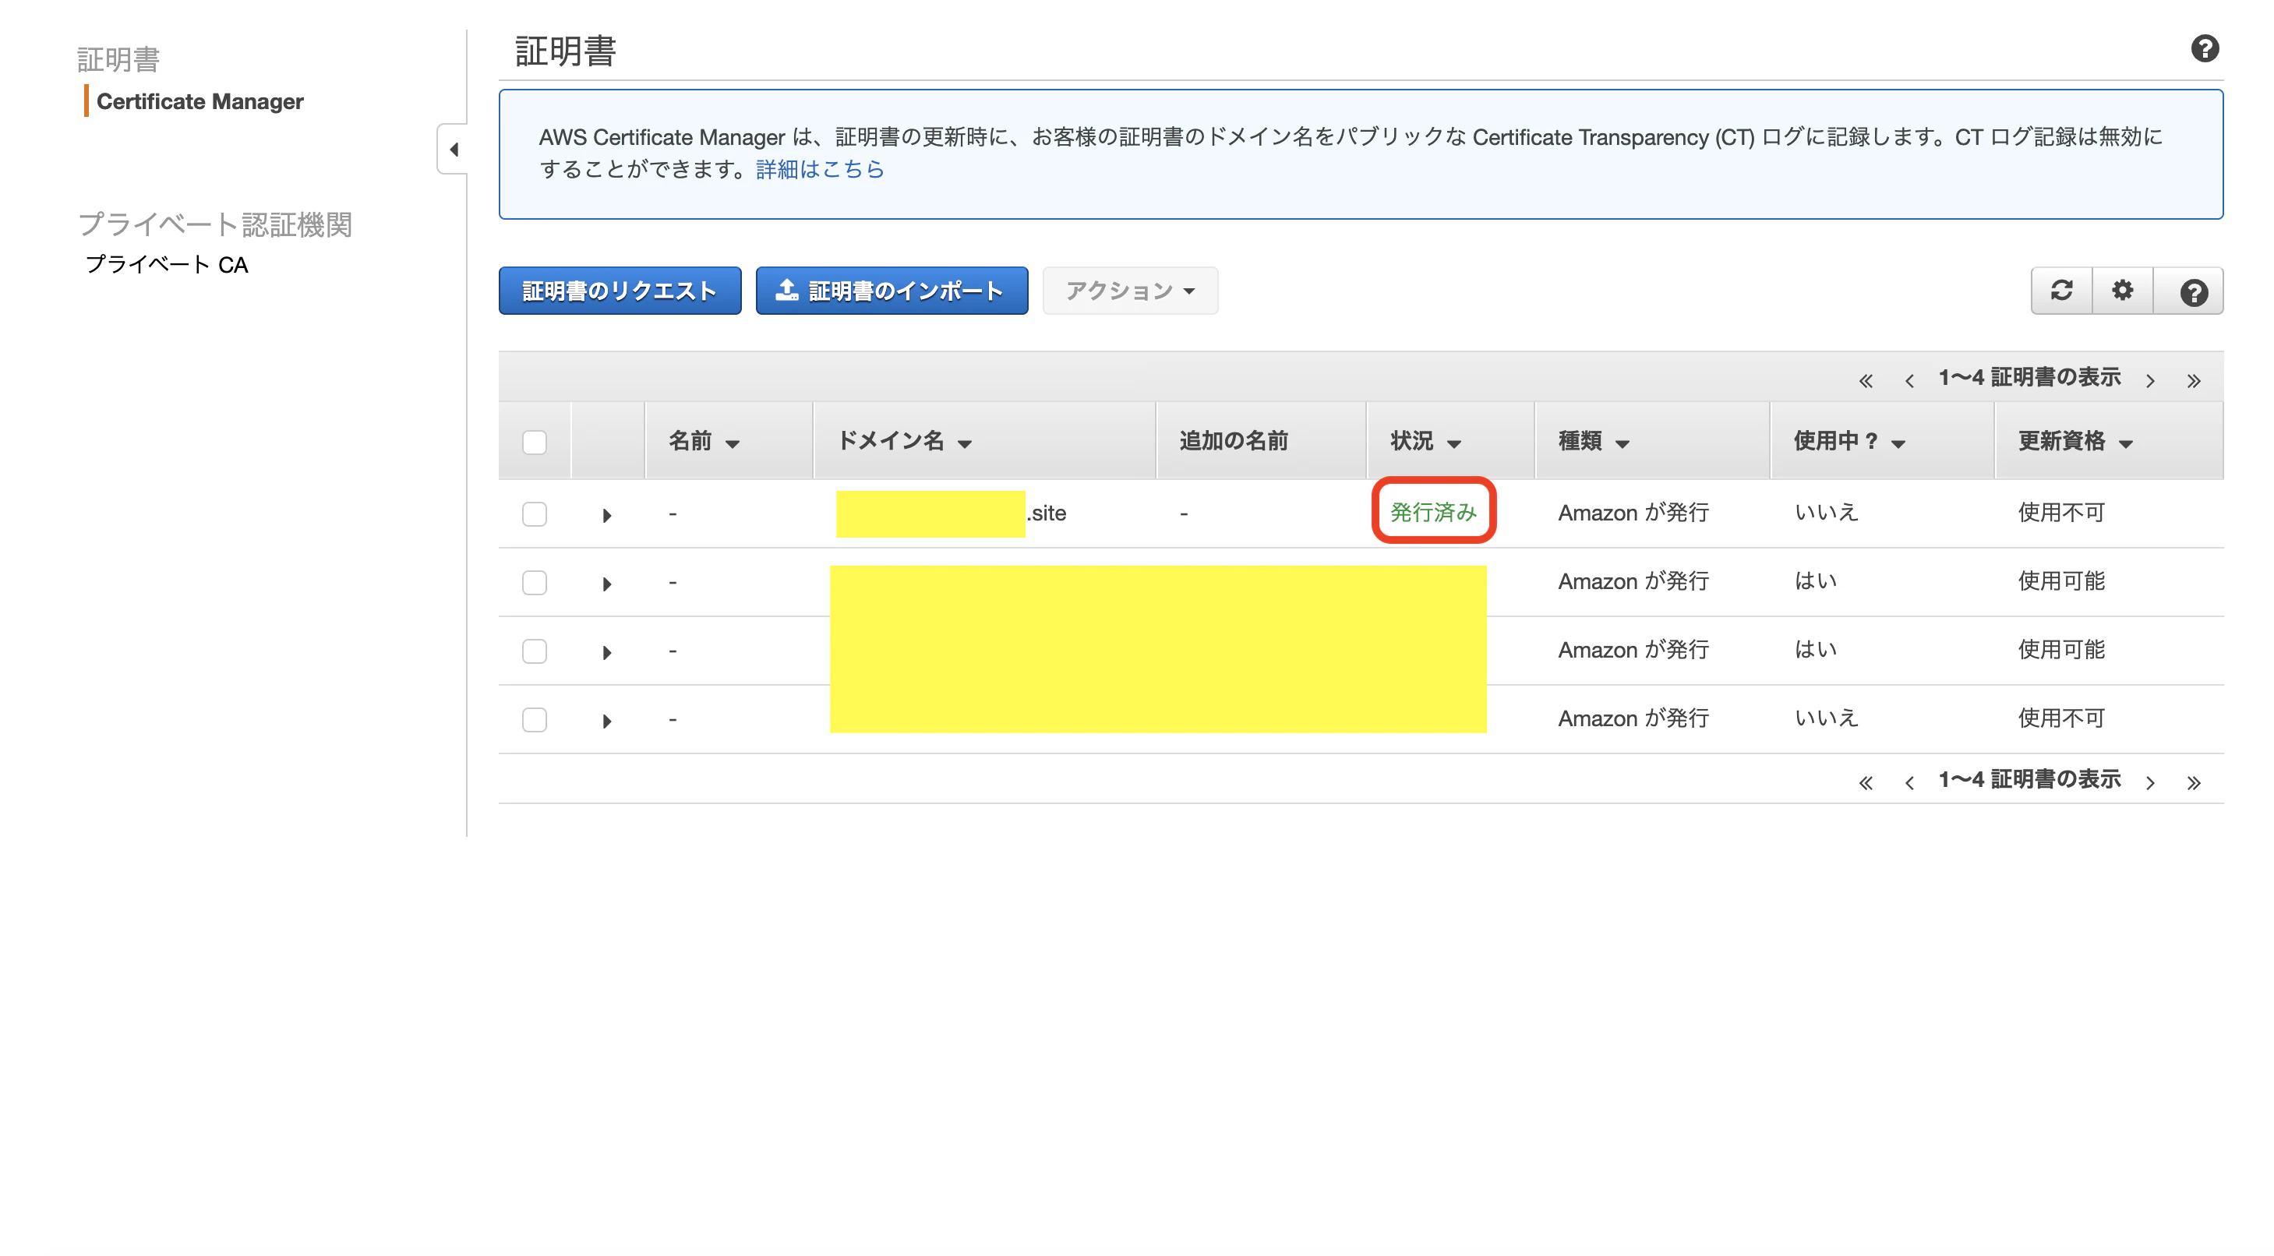2274x1256 pixels.
Task: Click 証明書のインポート button
Action: [x=892, y=291]
